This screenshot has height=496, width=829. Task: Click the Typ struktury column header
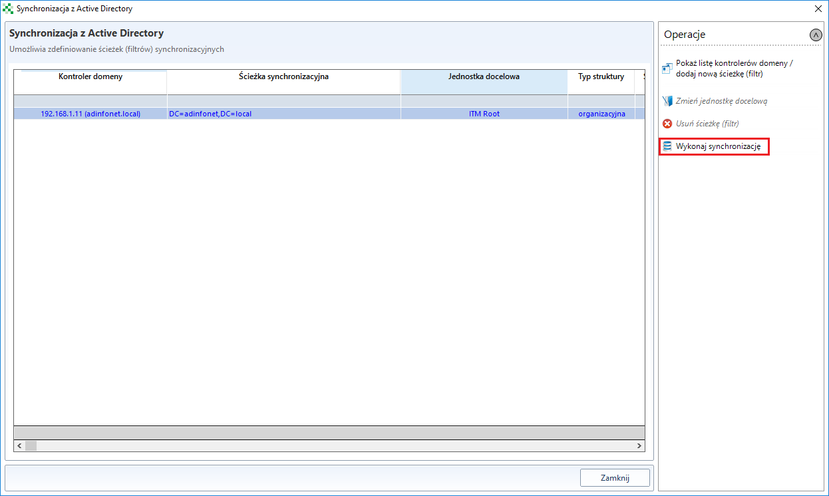coord(601,77)
